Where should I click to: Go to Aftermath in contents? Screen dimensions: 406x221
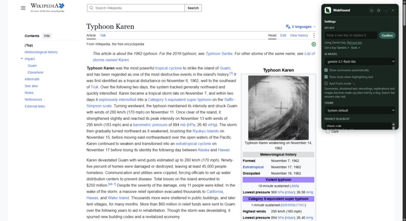[x=32, y=79]
